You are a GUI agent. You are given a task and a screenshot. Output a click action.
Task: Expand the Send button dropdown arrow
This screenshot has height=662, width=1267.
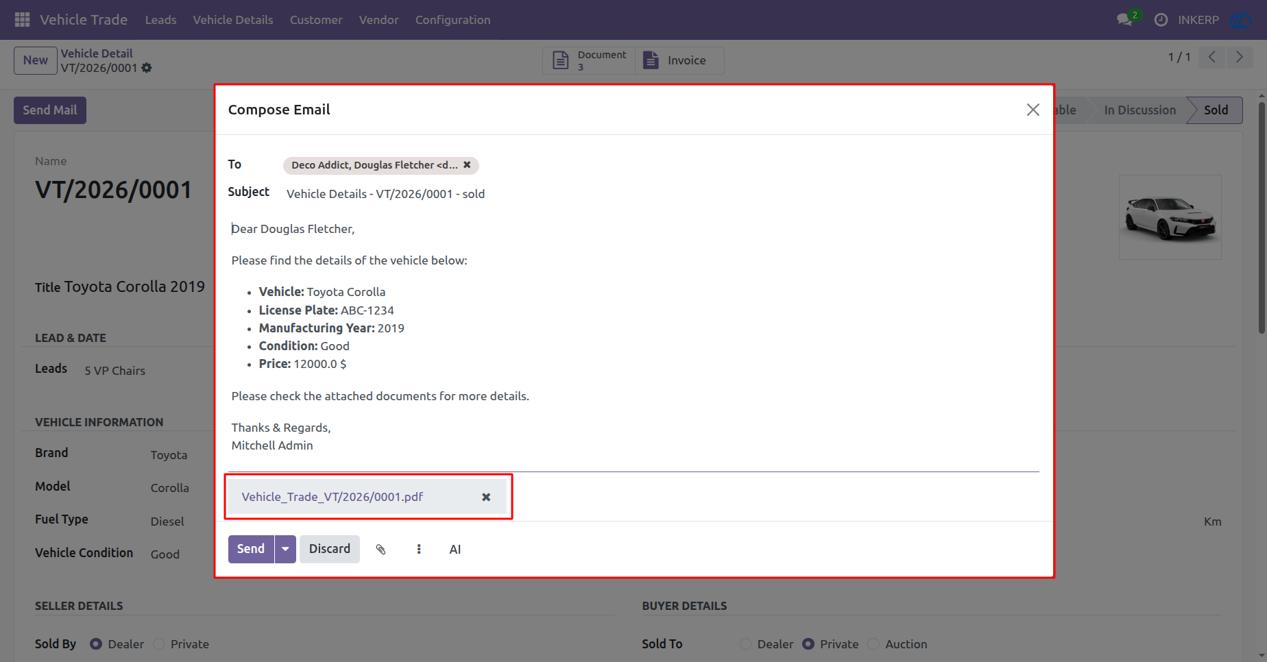pos(285,549)
